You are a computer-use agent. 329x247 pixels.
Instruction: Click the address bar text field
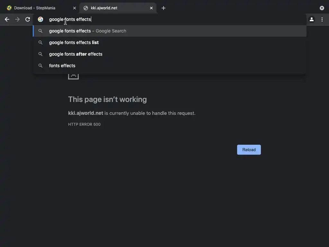pos(170,19)
